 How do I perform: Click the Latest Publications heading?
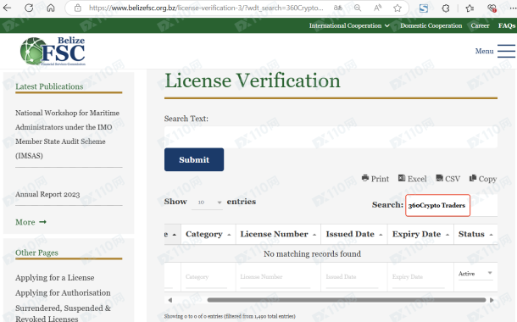click(x=49, y=86)
